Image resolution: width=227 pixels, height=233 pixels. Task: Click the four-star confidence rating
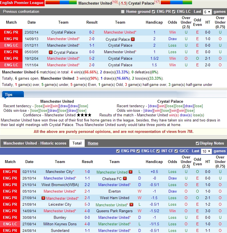[x=84, y=115]
